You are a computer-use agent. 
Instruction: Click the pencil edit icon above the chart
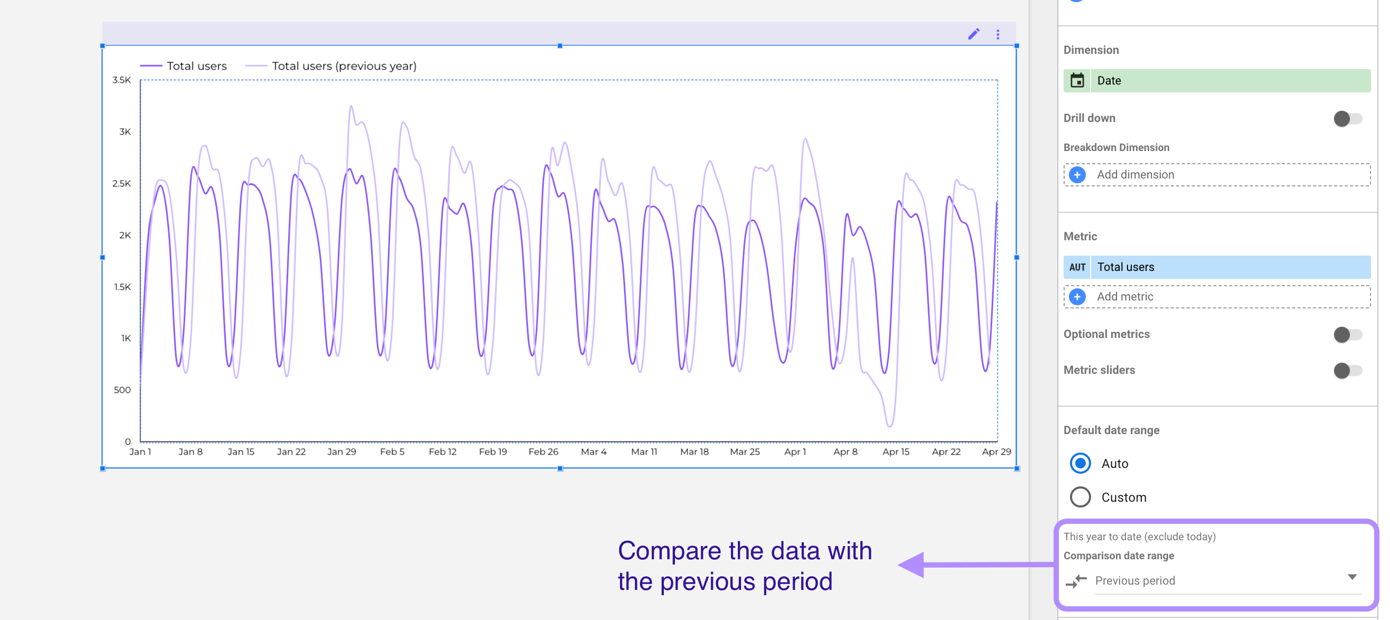coord(973,34)
